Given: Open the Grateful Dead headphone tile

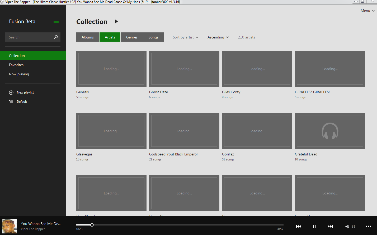Looking at the screenshot, I should (x=330, y=131).
